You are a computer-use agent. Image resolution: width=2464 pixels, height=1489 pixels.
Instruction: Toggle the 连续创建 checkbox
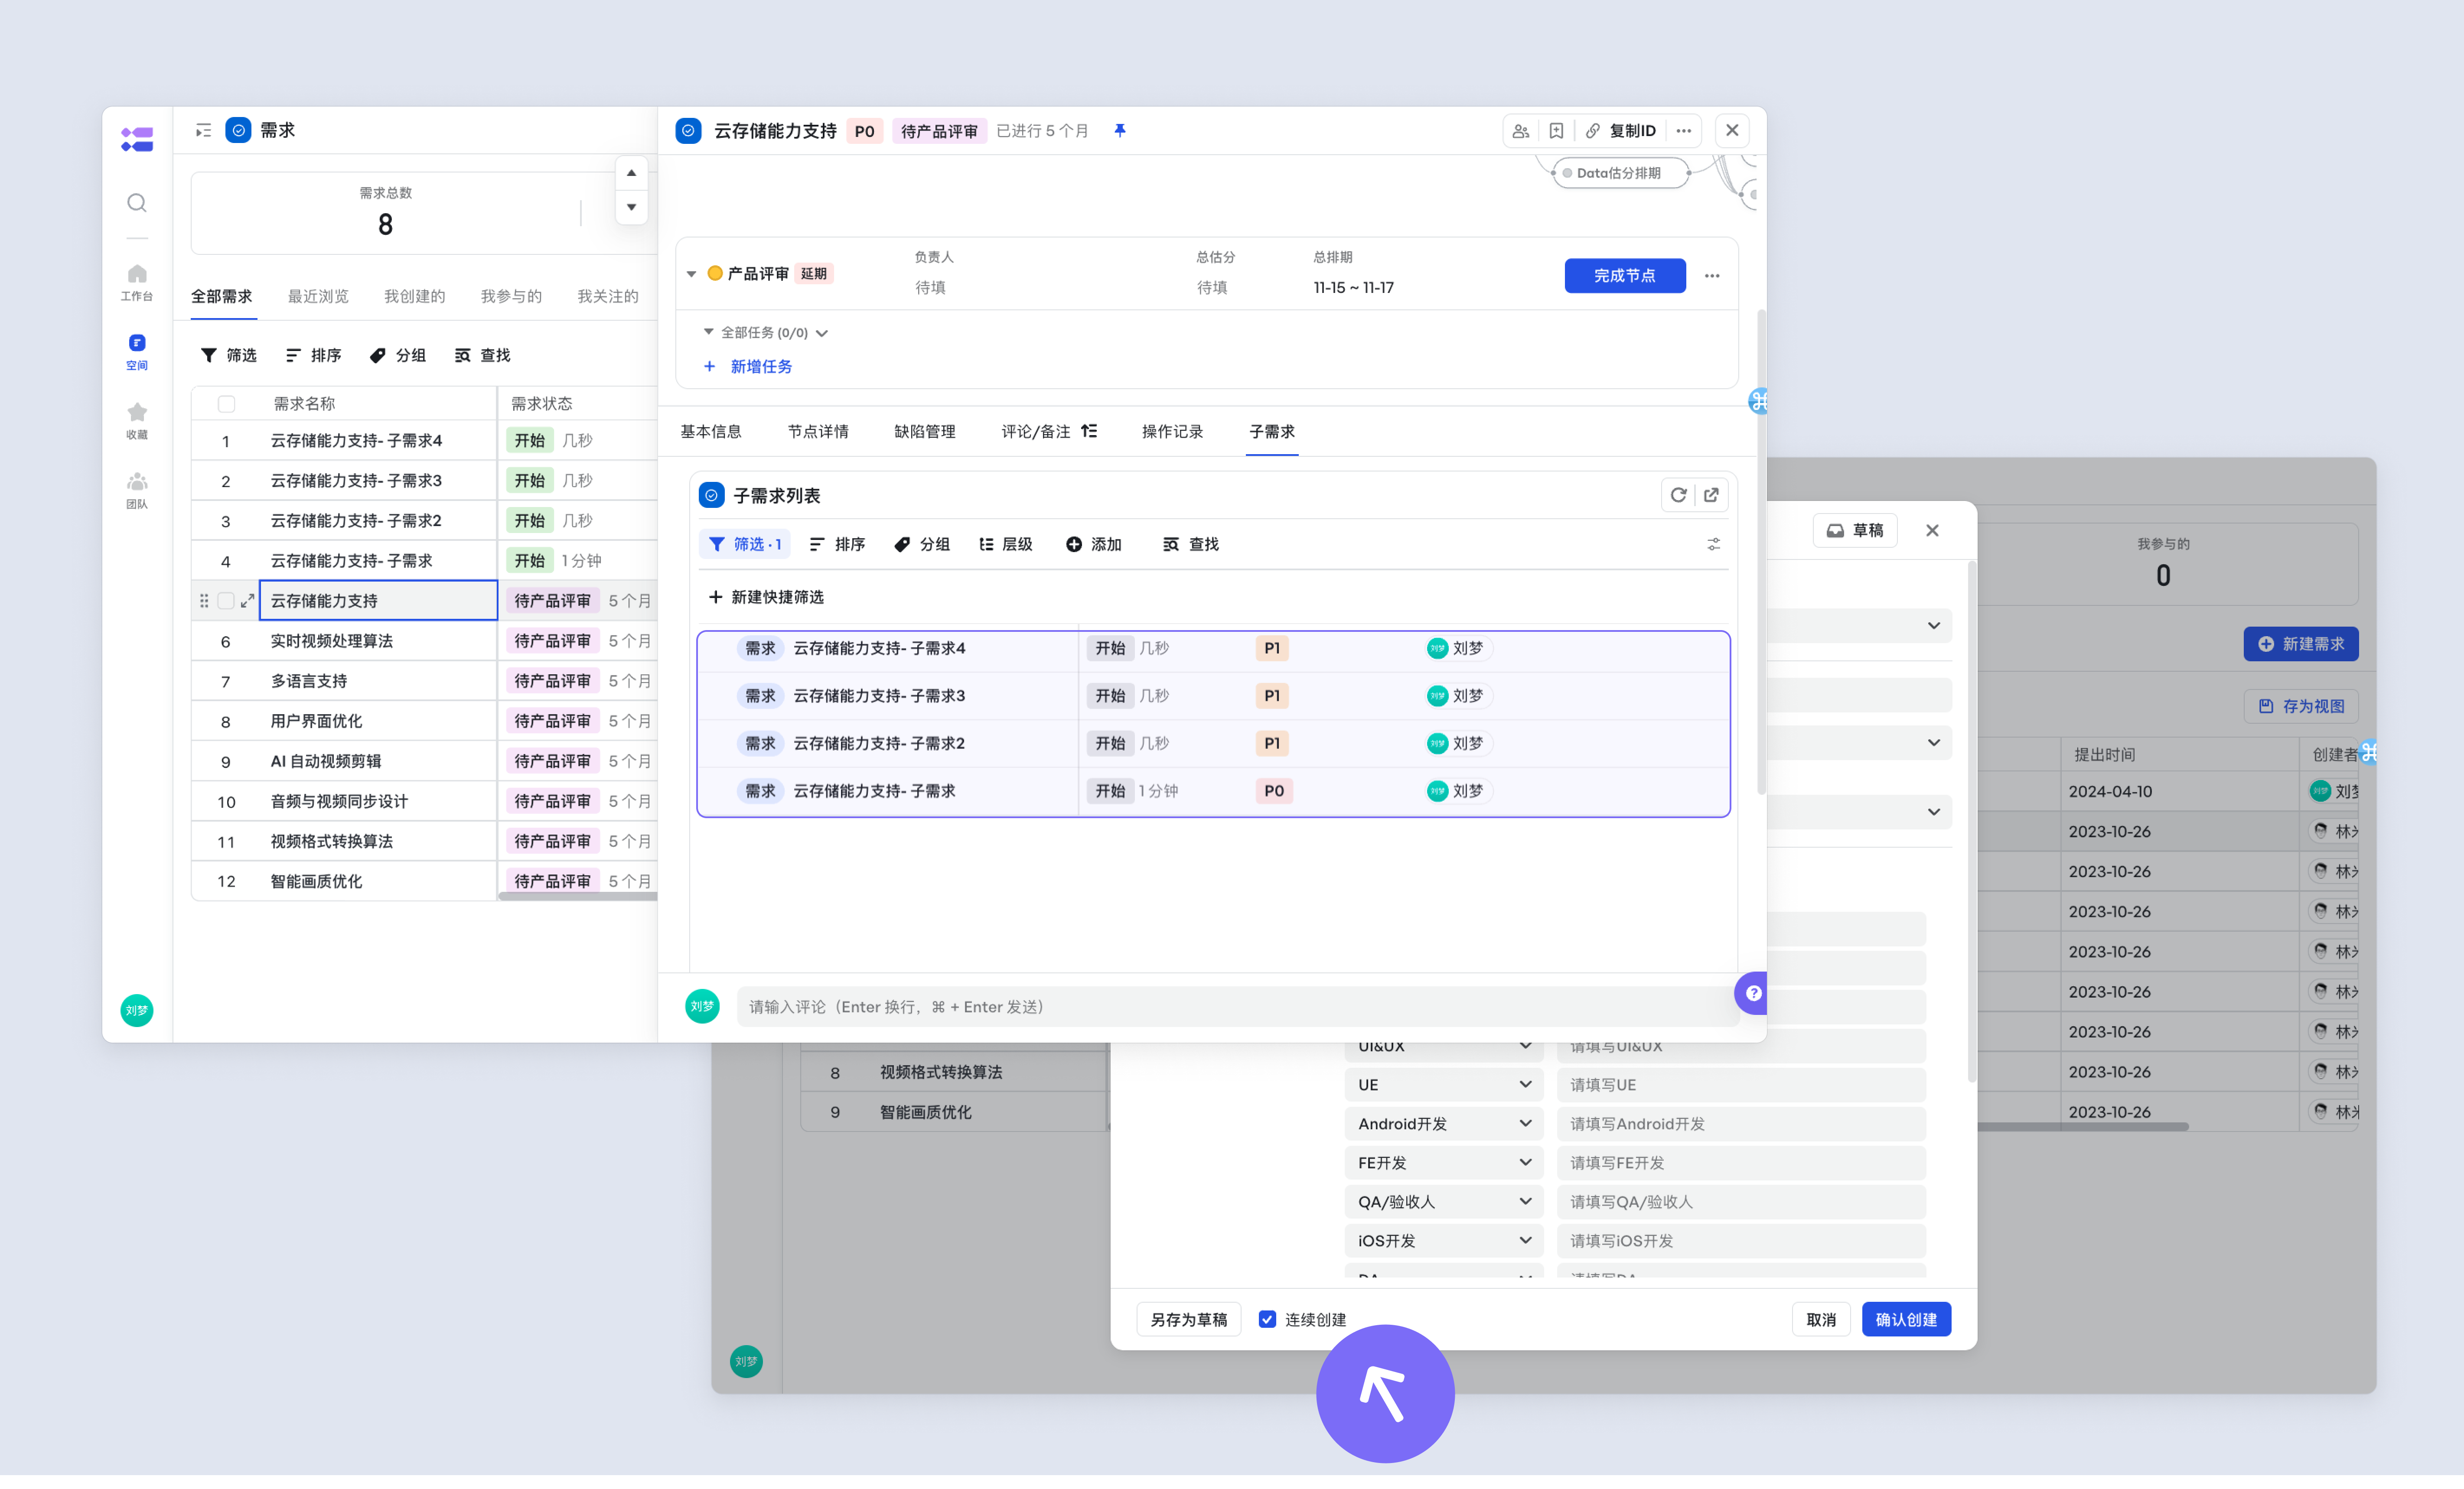click(1267, 1319)
